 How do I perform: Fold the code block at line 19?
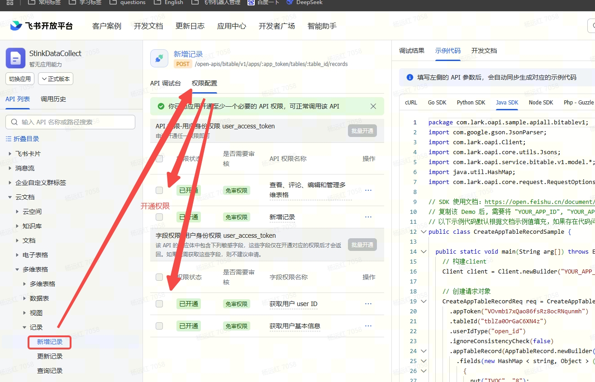[x=424, y=302]
